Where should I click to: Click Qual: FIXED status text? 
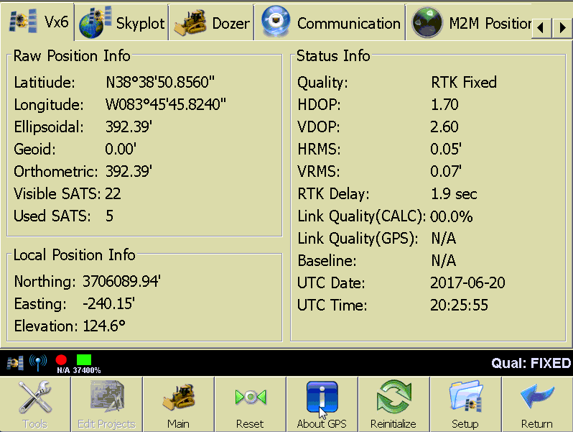tap(531, 363)
